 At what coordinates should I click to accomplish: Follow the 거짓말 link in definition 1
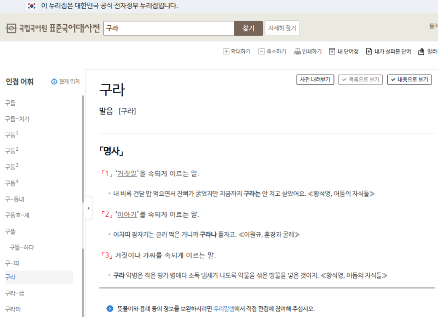(x=127, y=173)
